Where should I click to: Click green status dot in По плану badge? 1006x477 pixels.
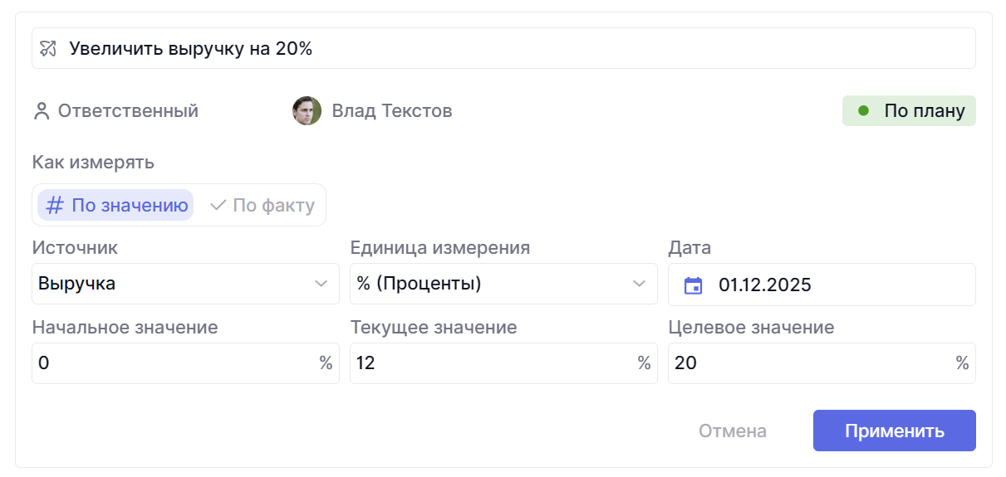click(863, 111)
